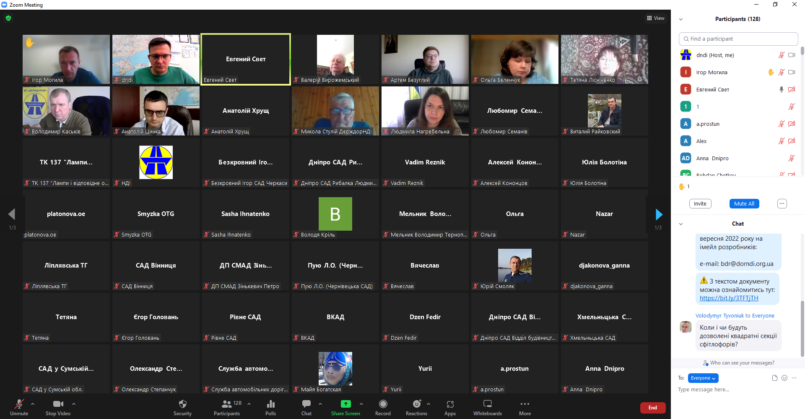Open the bit.ly link in chat

click(x=729, y=298)
